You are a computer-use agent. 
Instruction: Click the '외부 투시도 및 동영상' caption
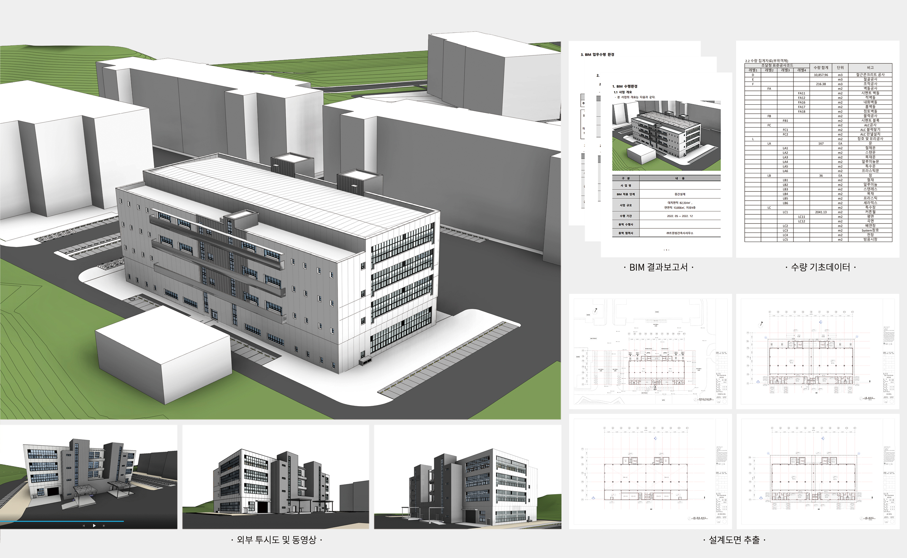[x=276, y=540]
